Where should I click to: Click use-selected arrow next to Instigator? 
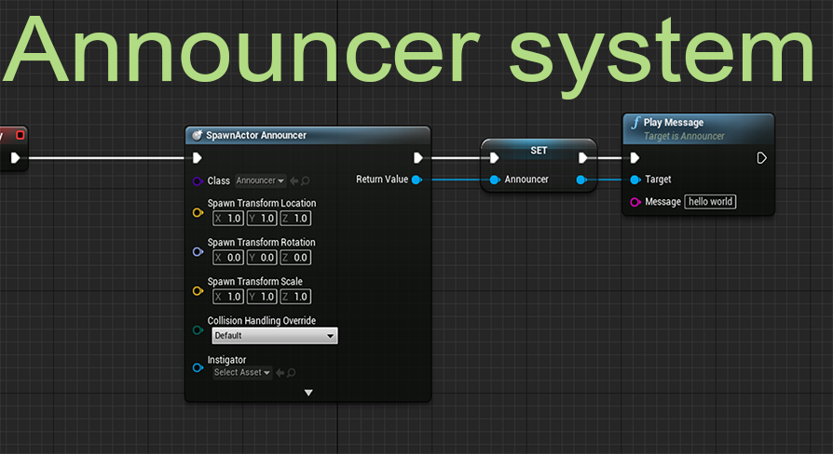tap(280, 373)
